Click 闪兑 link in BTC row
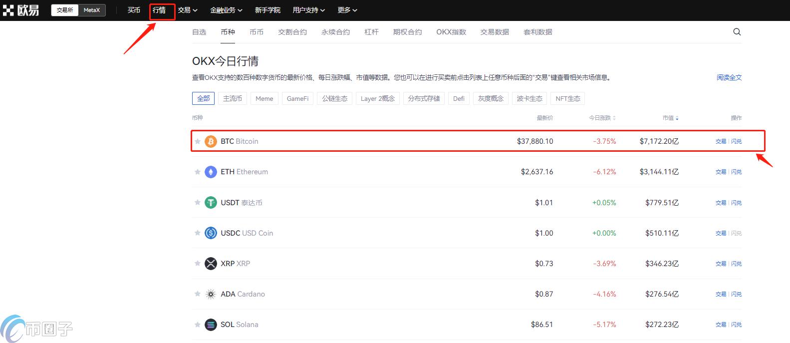 click(x=737, y=141)
